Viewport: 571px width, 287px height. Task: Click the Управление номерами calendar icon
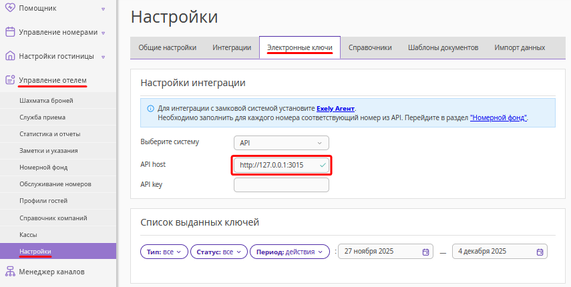9,32
